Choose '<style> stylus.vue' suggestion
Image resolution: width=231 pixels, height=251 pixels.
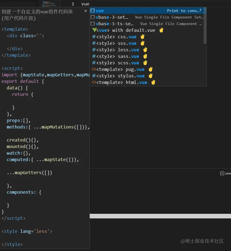[147, 76]
